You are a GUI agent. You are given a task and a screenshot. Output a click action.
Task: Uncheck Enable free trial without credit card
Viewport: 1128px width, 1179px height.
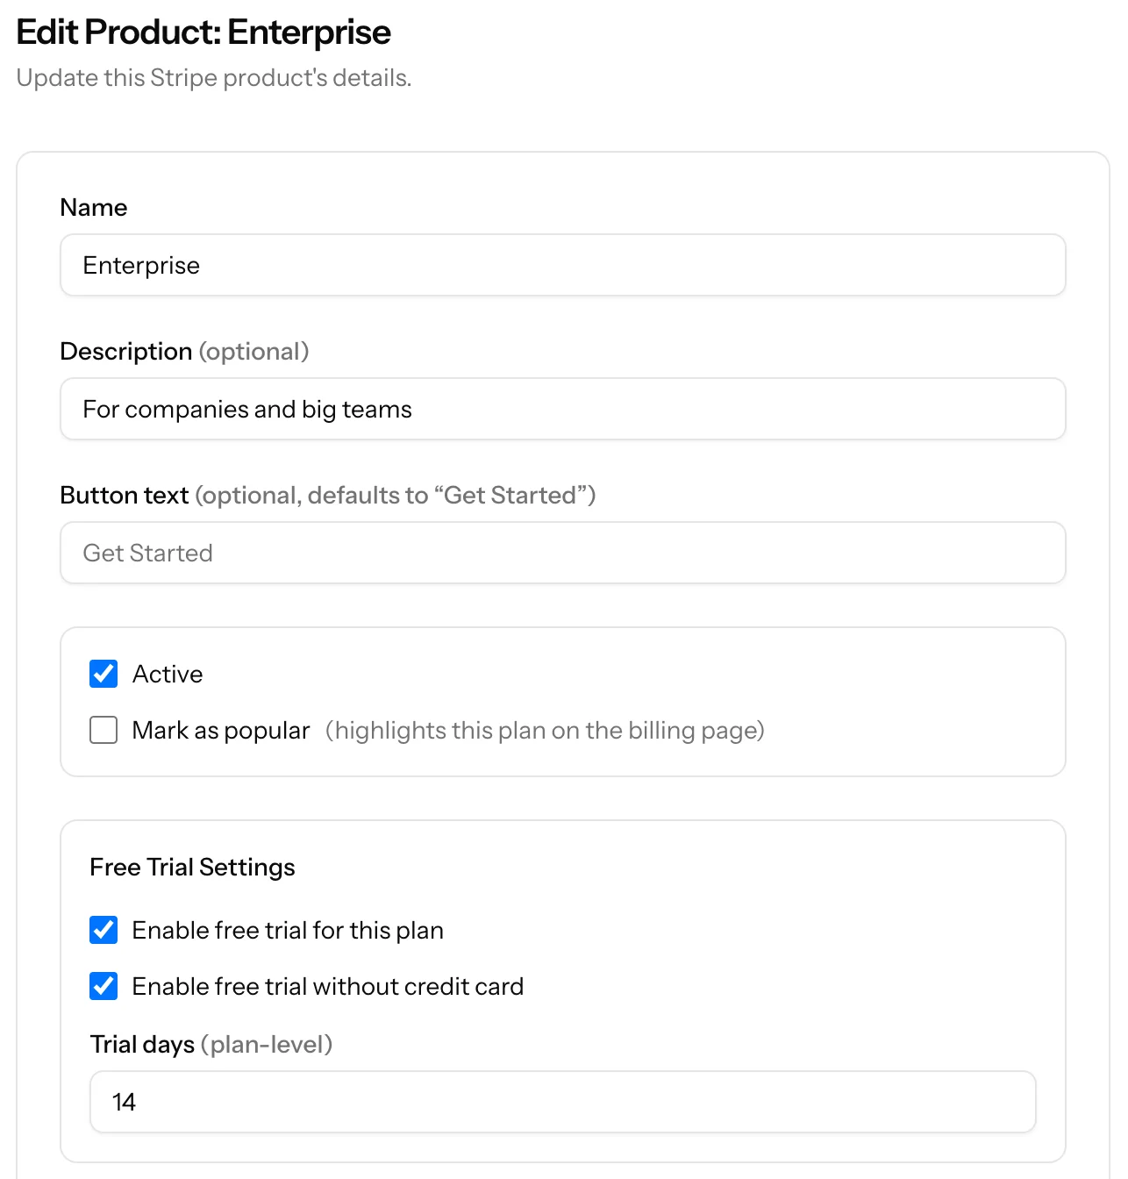(x=103, y=985)
